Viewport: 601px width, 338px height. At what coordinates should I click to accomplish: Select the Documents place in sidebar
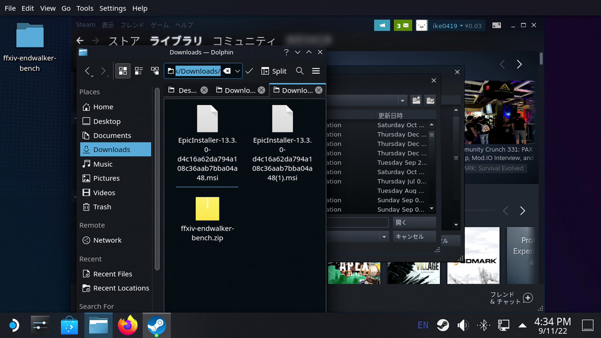112,135
